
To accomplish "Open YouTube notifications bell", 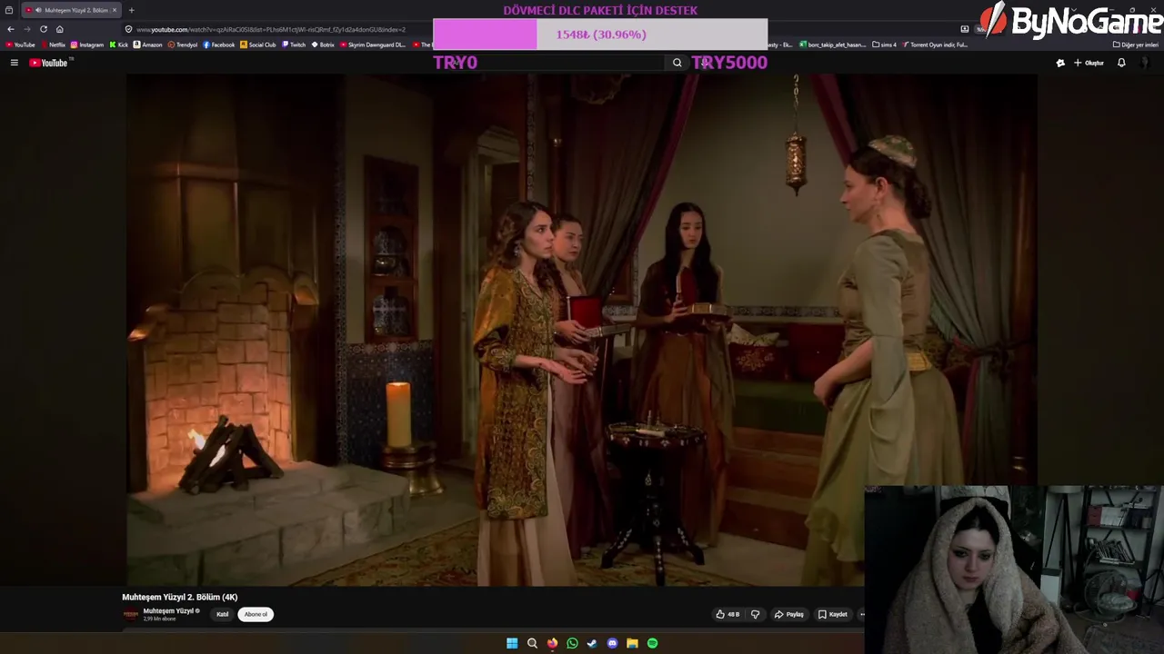I will [1121, 63].
